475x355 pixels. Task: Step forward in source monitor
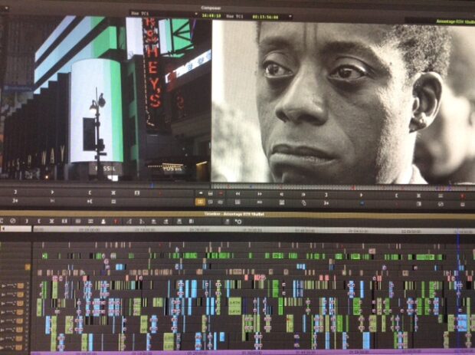click(52, 201)
